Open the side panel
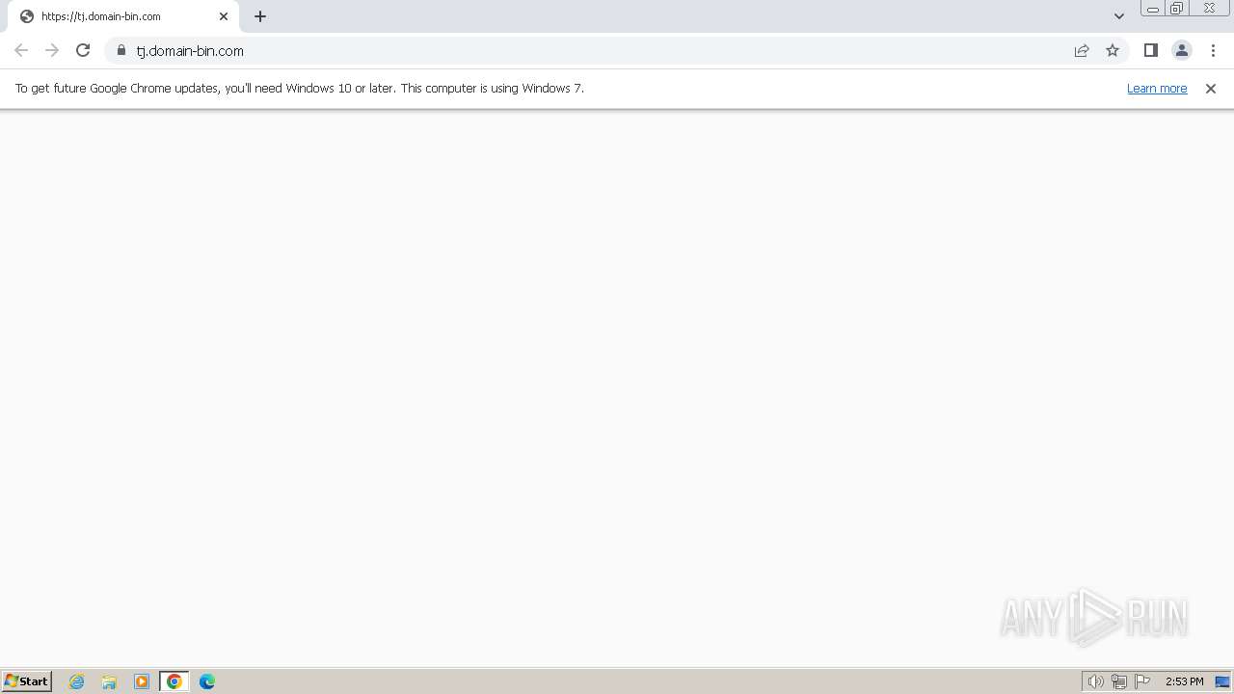 [x=1150, y=50]
